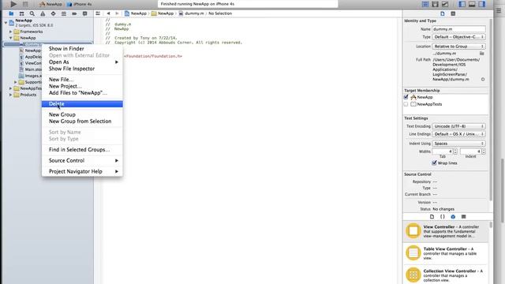This screenshot has height=284, width=505.
Task: Show the Quick Help inspector
Action: 453,13
